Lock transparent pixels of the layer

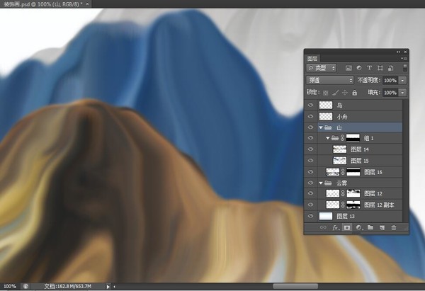(326, 93)
